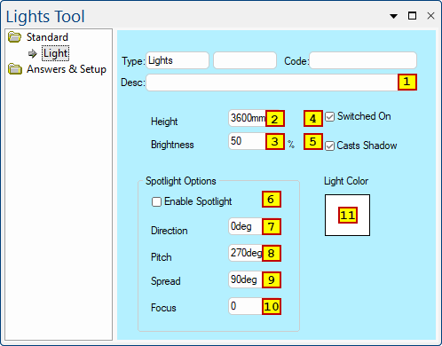Click the Desc input field
The image size is (442, 346).
(281, 83)
